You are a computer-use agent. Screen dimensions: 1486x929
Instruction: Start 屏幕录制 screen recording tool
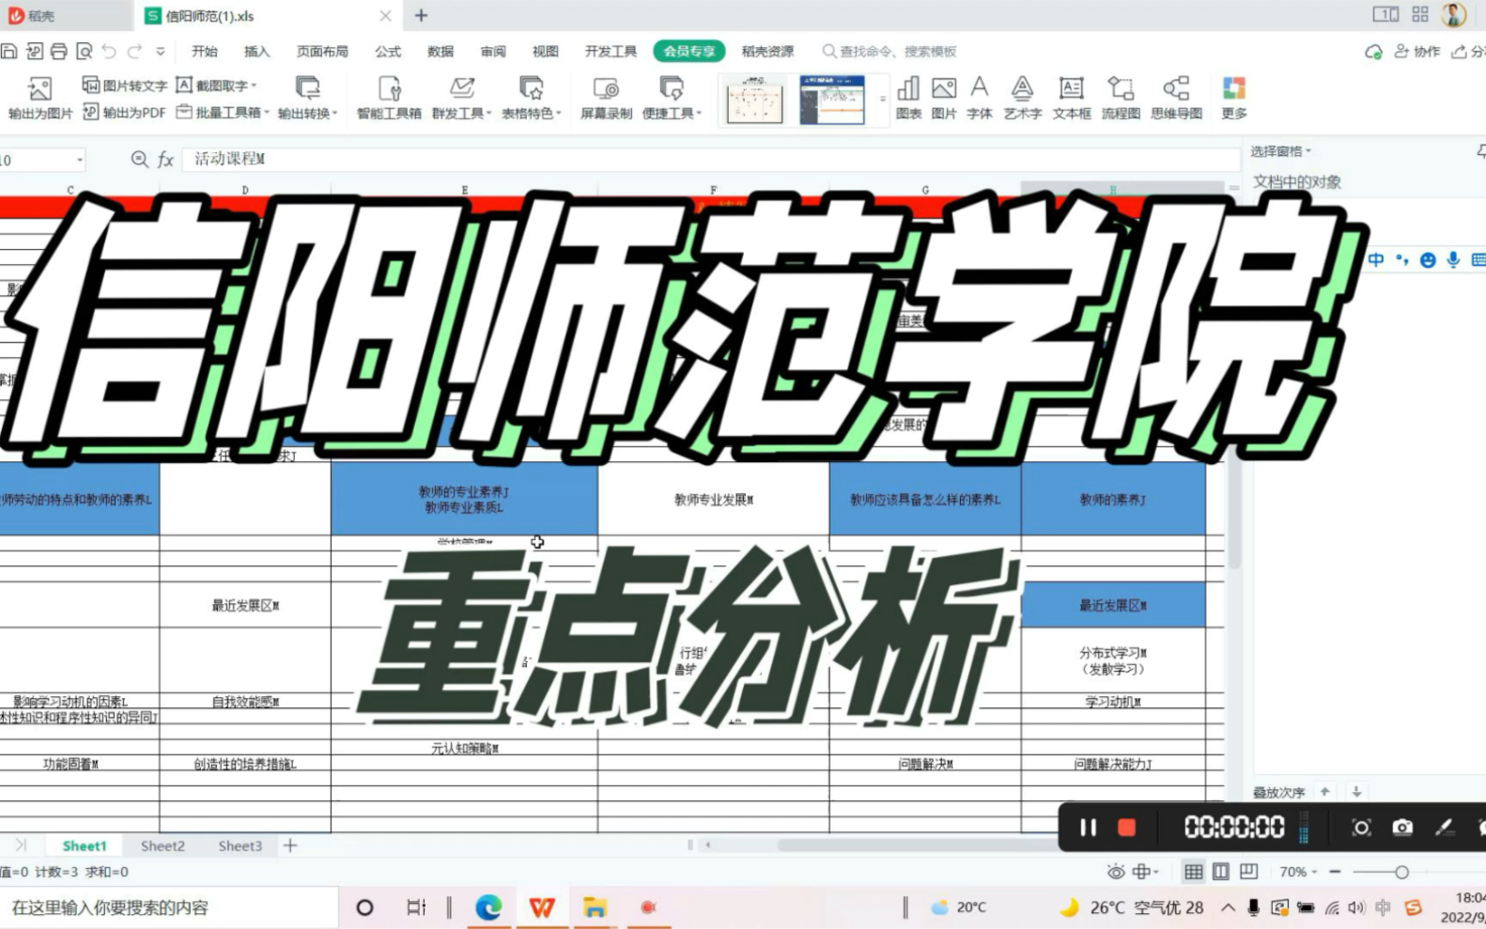click(606, 98)
